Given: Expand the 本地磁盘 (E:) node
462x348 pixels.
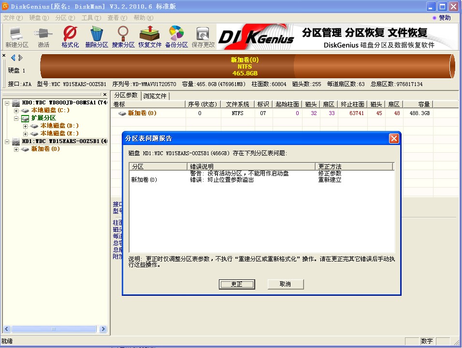Looking at the screenshot, I should [25, 134].
